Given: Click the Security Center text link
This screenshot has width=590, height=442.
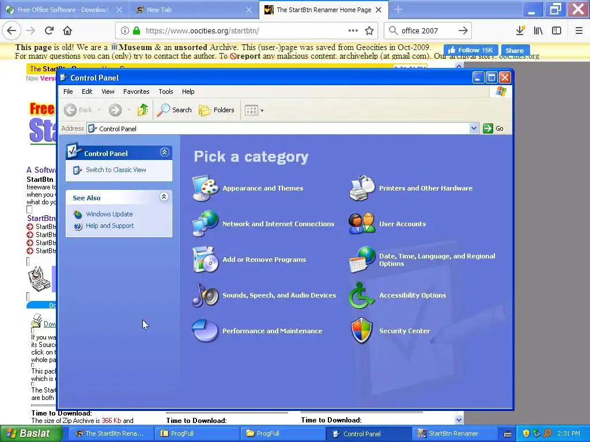Looking at the screenshot, I should pos(404,331).
